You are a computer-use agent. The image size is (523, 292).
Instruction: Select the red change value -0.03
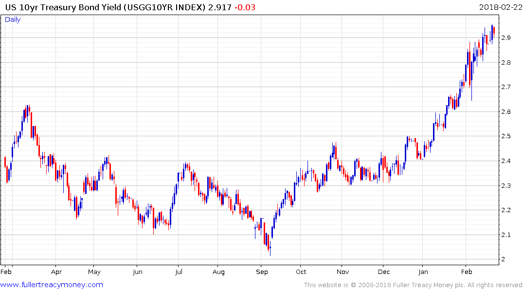point(245,7)
